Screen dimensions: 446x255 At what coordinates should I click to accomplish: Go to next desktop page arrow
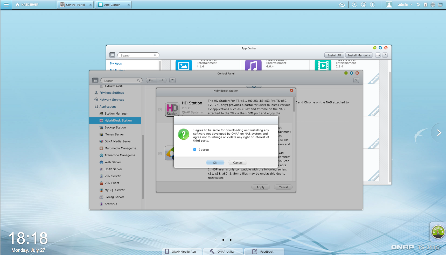[x=439, y=133]
